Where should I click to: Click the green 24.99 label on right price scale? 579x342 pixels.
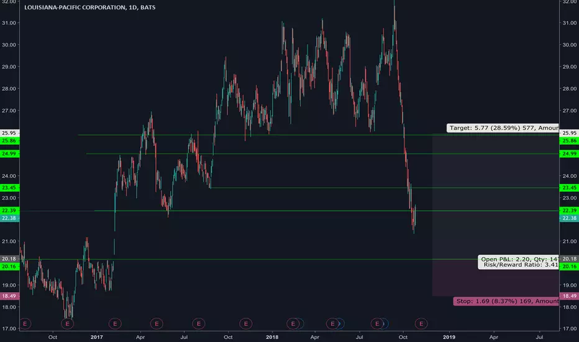(569, 154)
